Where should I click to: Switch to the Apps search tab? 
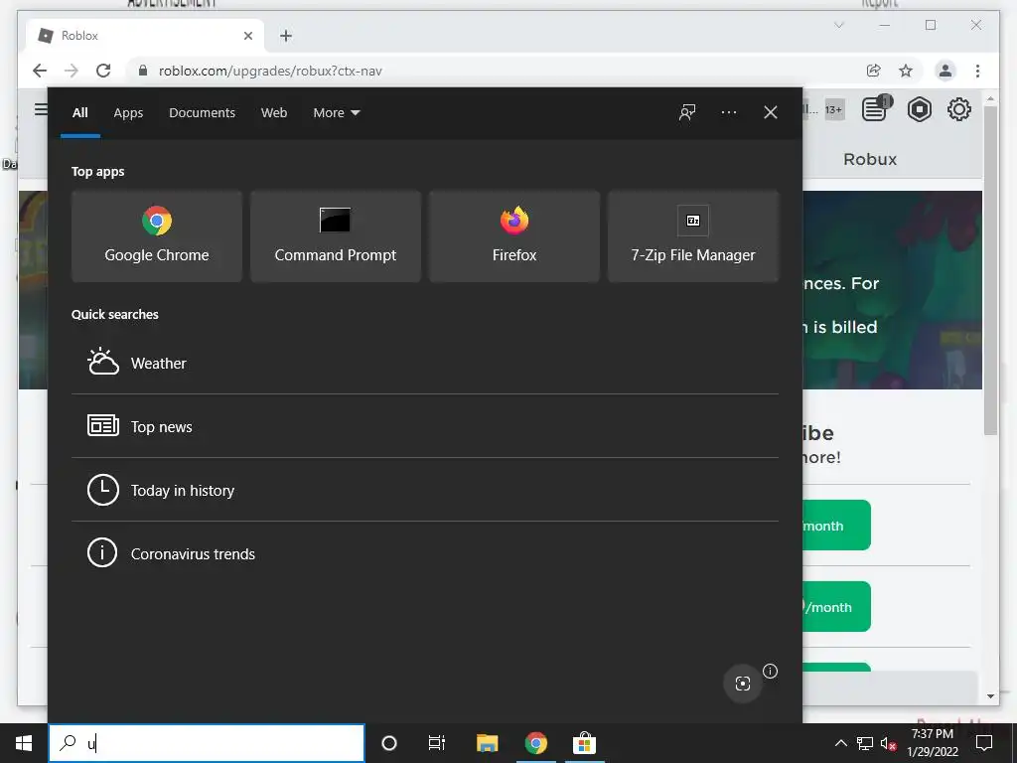128,113
